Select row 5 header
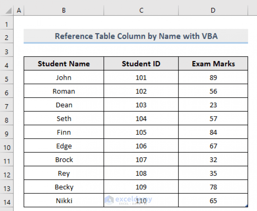This screenshot has width=257, height=211. (x=7, y=77)
